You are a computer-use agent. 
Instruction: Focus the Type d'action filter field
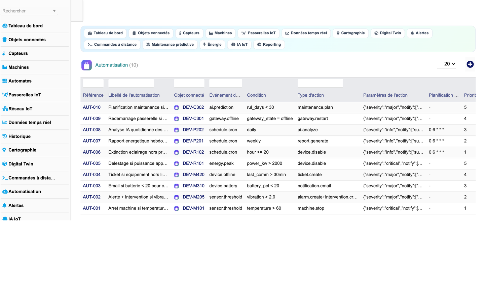(320, 83)
